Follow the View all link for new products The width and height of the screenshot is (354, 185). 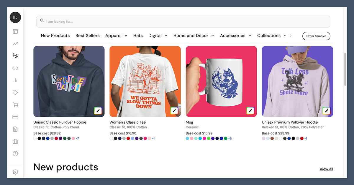click(x=326, y=169)
